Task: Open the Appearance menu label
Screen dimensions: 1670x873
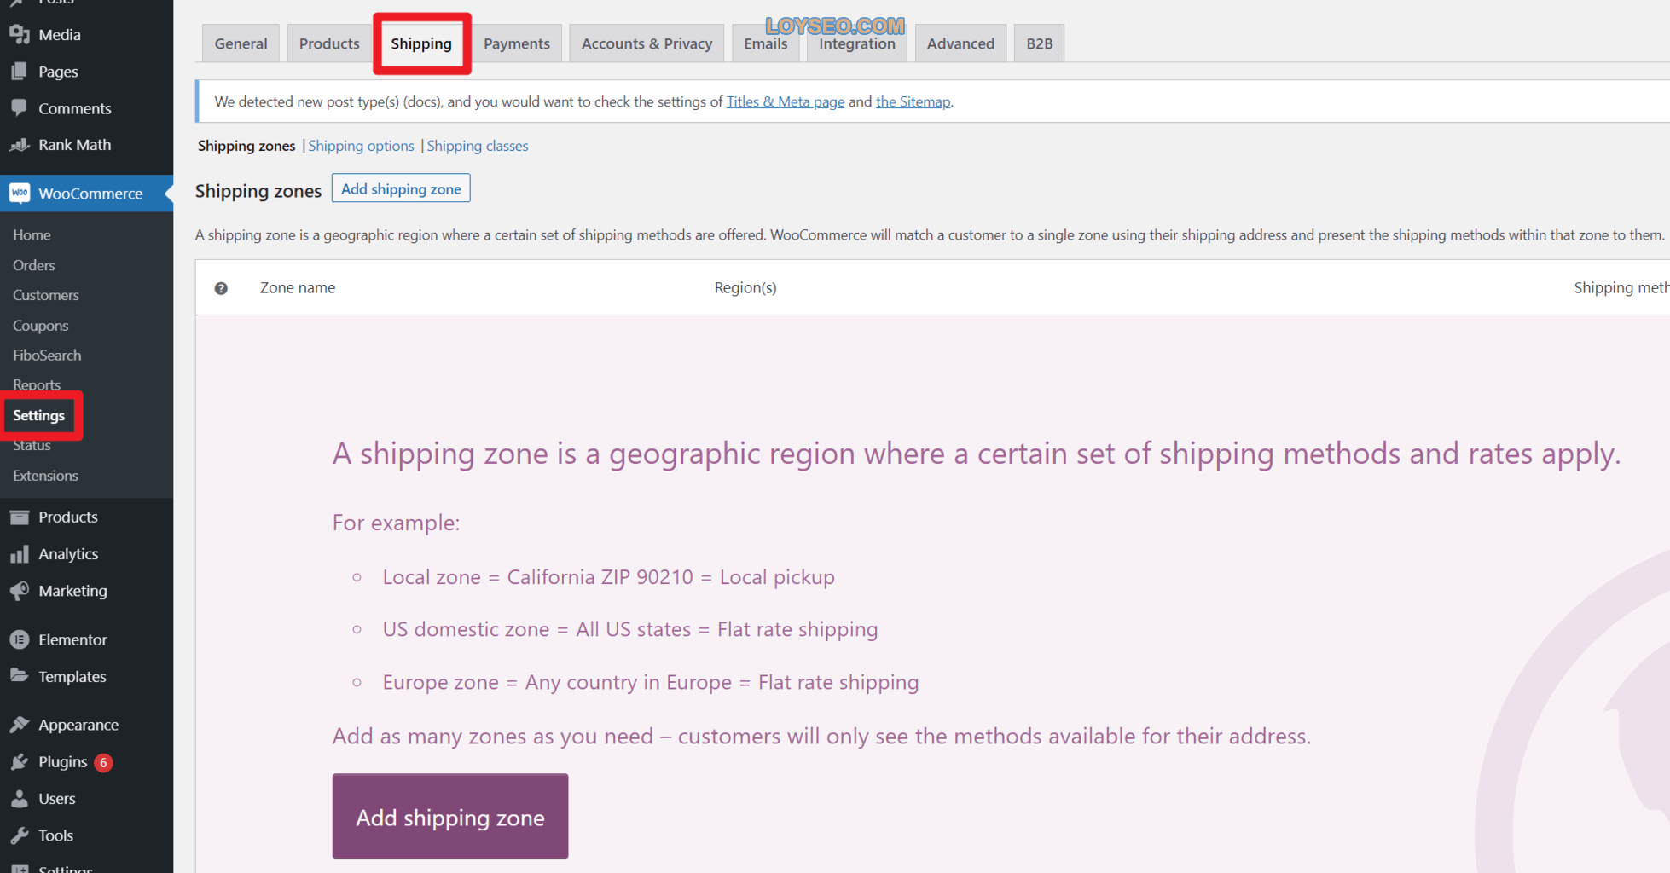Action: click(x=78, y=725)
